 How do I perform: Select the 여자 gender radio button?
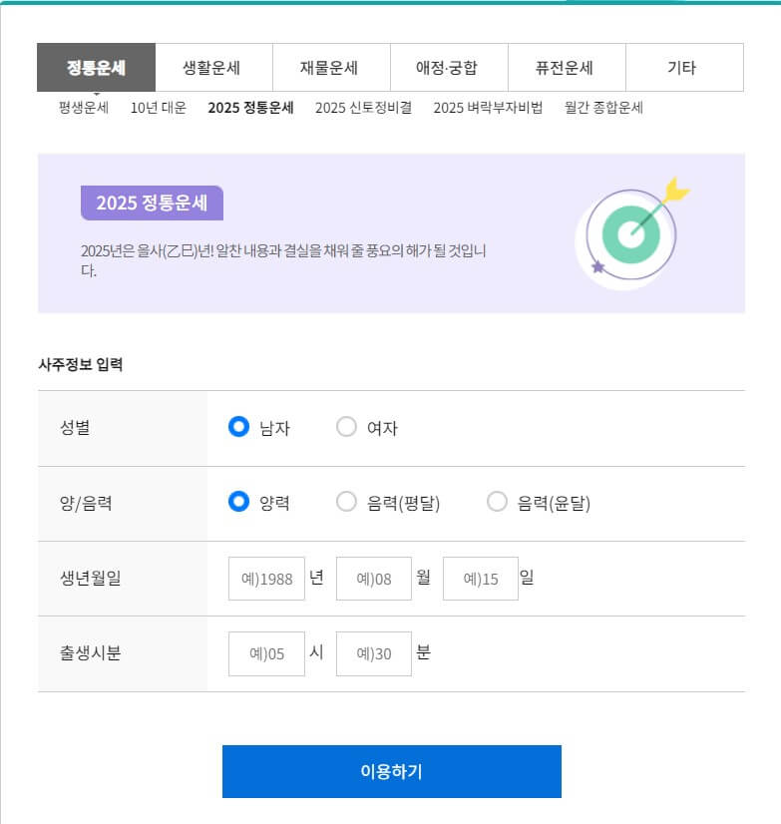[x=346, y=427]
